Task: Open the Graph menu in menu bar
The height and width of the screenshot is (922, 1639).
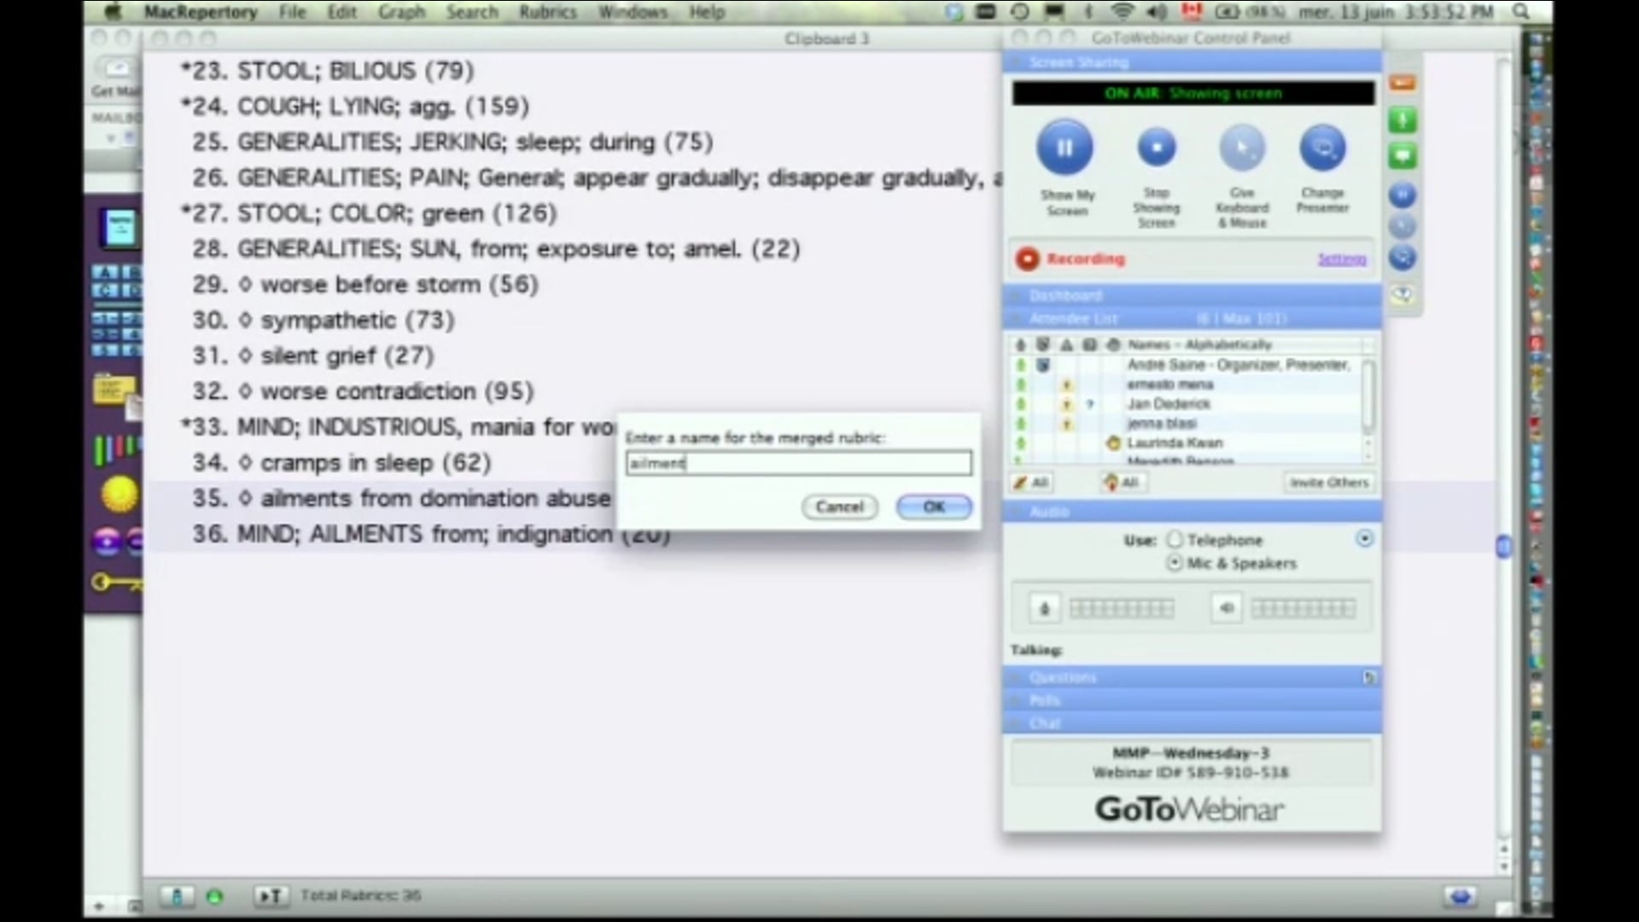Action: point(402,12)
